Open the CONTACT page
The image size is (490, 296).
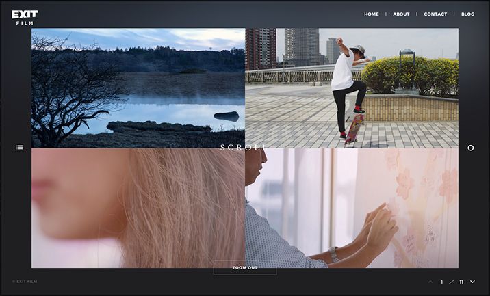435,14
